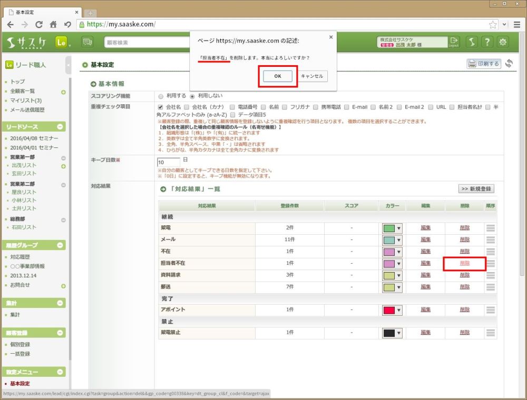
Task: Click OK in the confirmation dialog
Action: [x=278, y=76]
